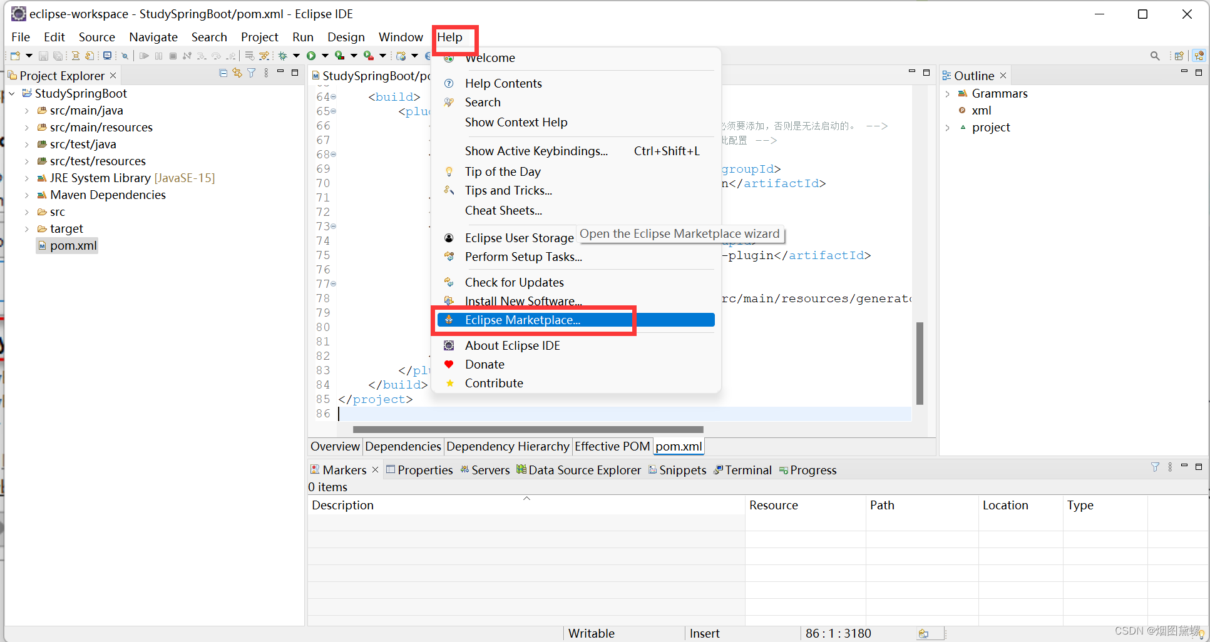This screenshot has height=642, width=1210.
Task: Click Collapse All in Project Explorer
Action: tap(223, 73)
